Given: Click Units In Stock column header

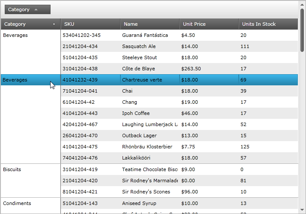Looking at the screenshot, I should coord(268,24).
